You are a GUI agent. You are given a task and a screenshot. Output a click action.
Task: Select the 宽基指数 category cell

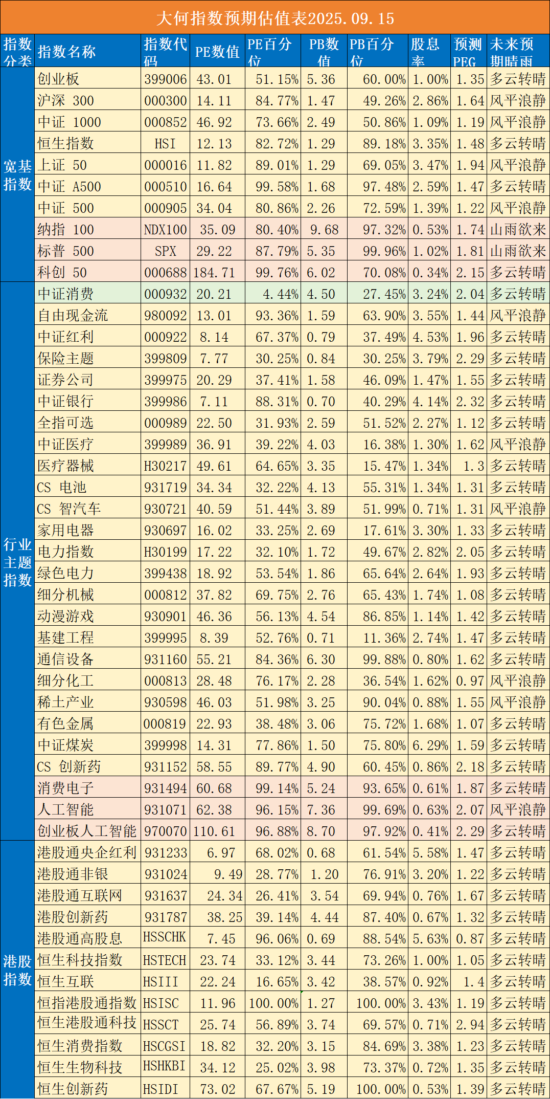pos(18,175)
